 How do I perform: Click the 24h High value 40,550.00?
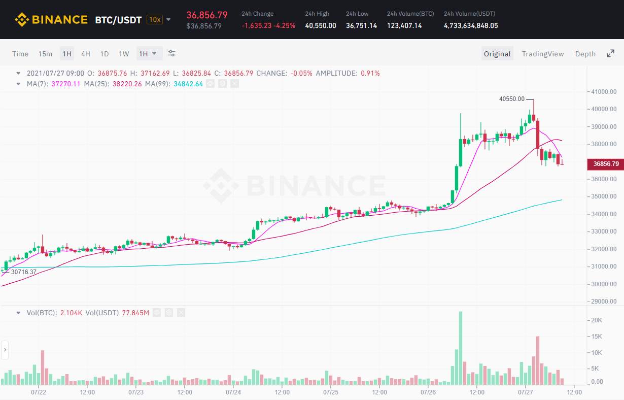click(x=321, y=25)
